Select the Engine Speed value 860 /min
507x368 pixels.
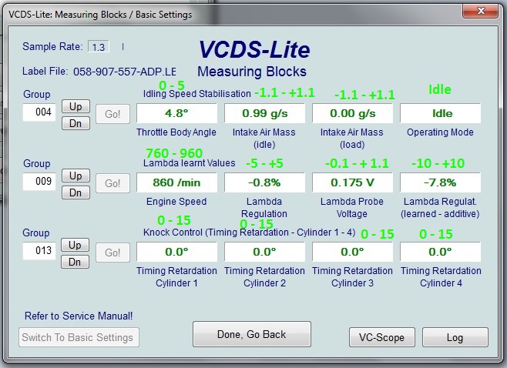[x=176, y=183]
